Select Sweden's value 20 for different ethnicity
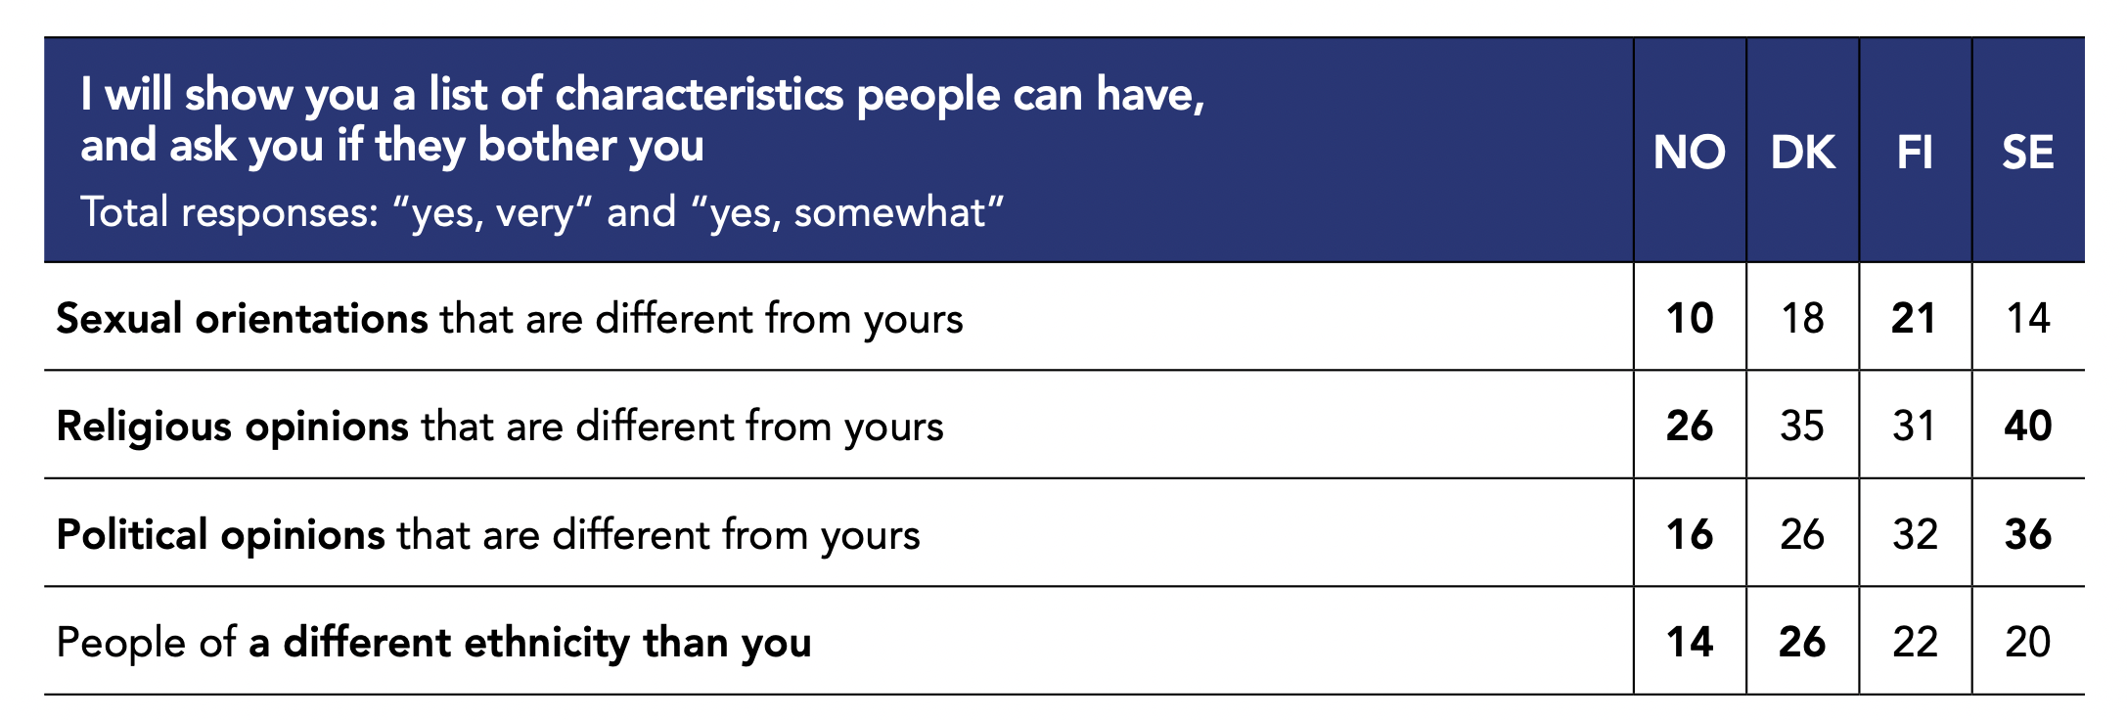Screen dimensions: 2127x720 tap(2027, 643)
